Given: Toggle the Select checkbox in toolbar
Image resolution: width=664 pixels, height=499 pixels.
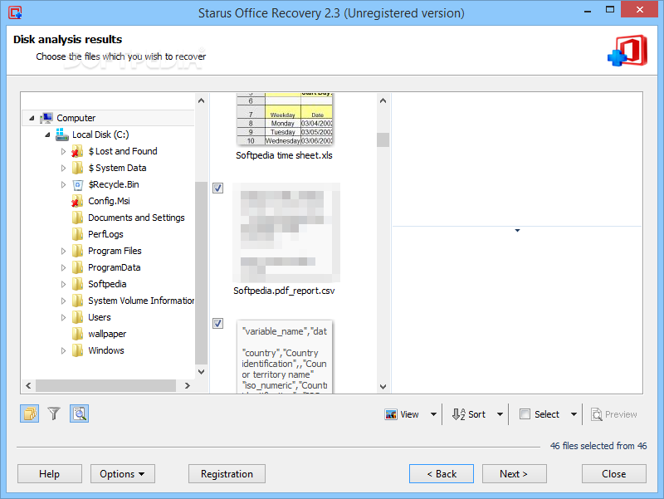Looking at the screenshot, I should point(525,414).
